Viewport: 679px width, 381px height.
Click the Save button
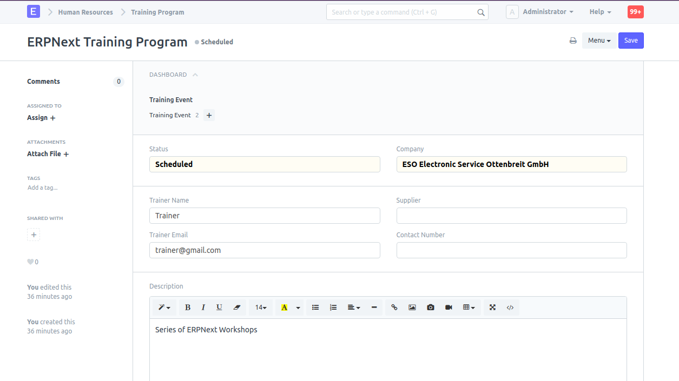631,41
